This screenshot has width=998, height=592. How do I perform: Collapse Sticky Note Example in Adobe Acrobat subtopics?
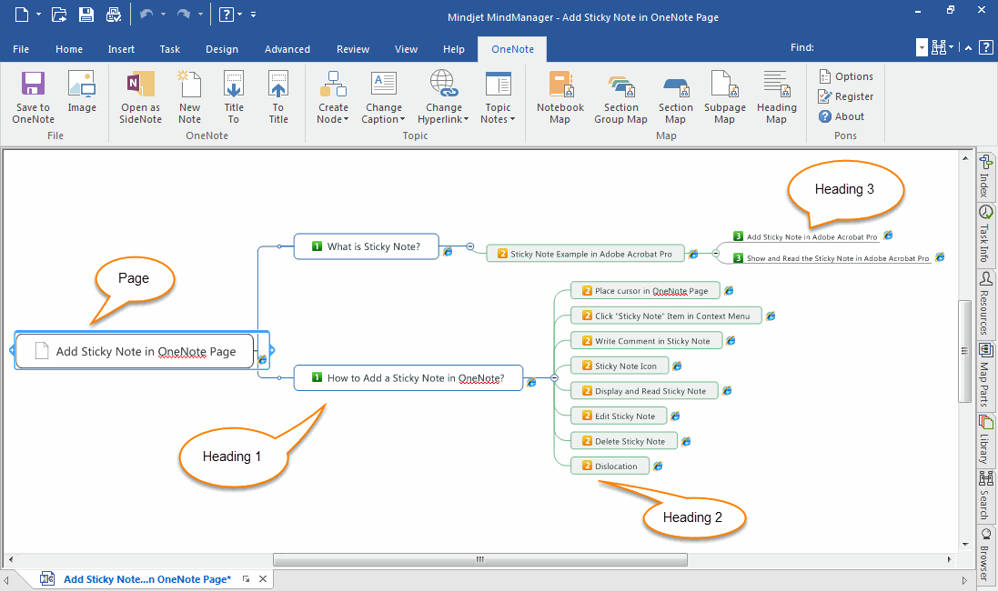(715, 253)
